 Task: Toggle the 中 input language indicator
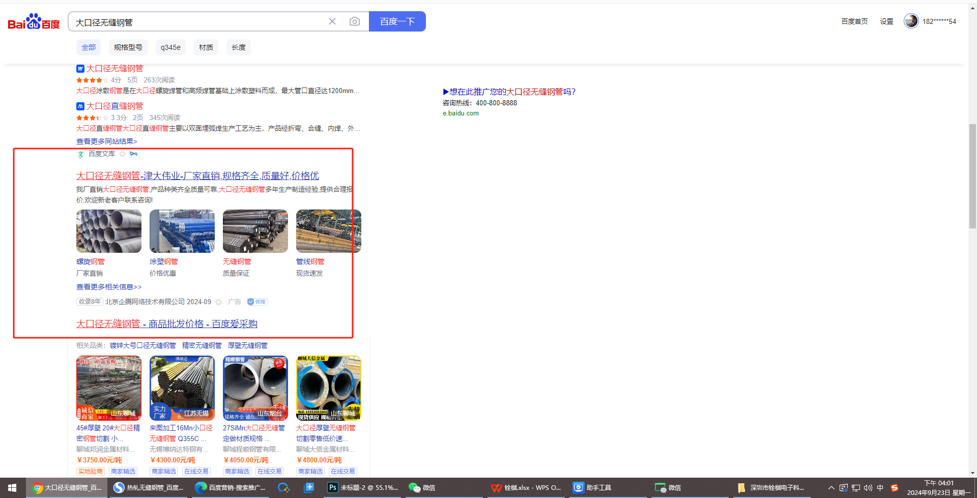point(880,488)
